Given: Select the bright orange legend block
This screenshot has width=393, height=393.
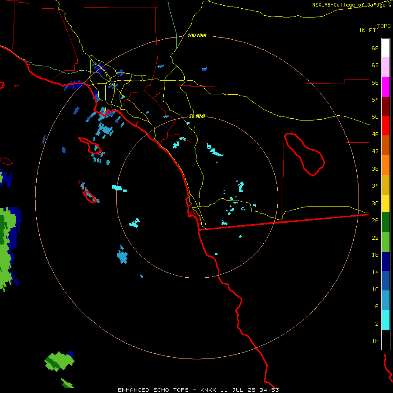Looking at the screenshot, I should (386, 165).
